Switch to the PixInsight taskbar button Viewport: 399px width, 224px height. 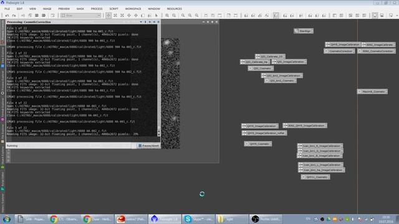165,219
